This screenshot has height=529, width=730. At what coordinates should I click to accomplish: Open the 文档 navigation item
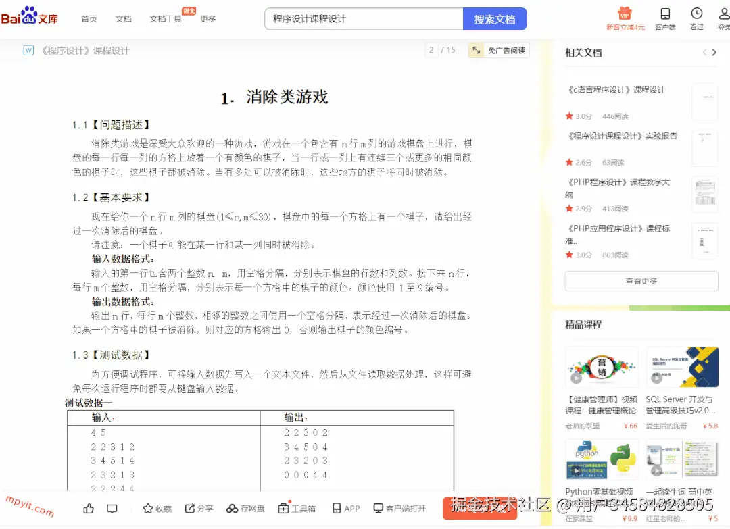[x=124, y=19]
